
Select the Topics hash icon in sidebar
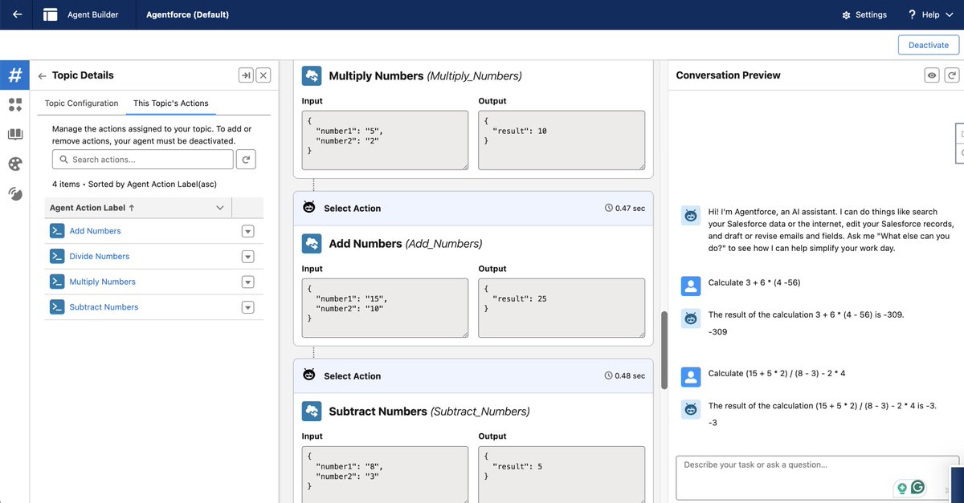point(14,75)
